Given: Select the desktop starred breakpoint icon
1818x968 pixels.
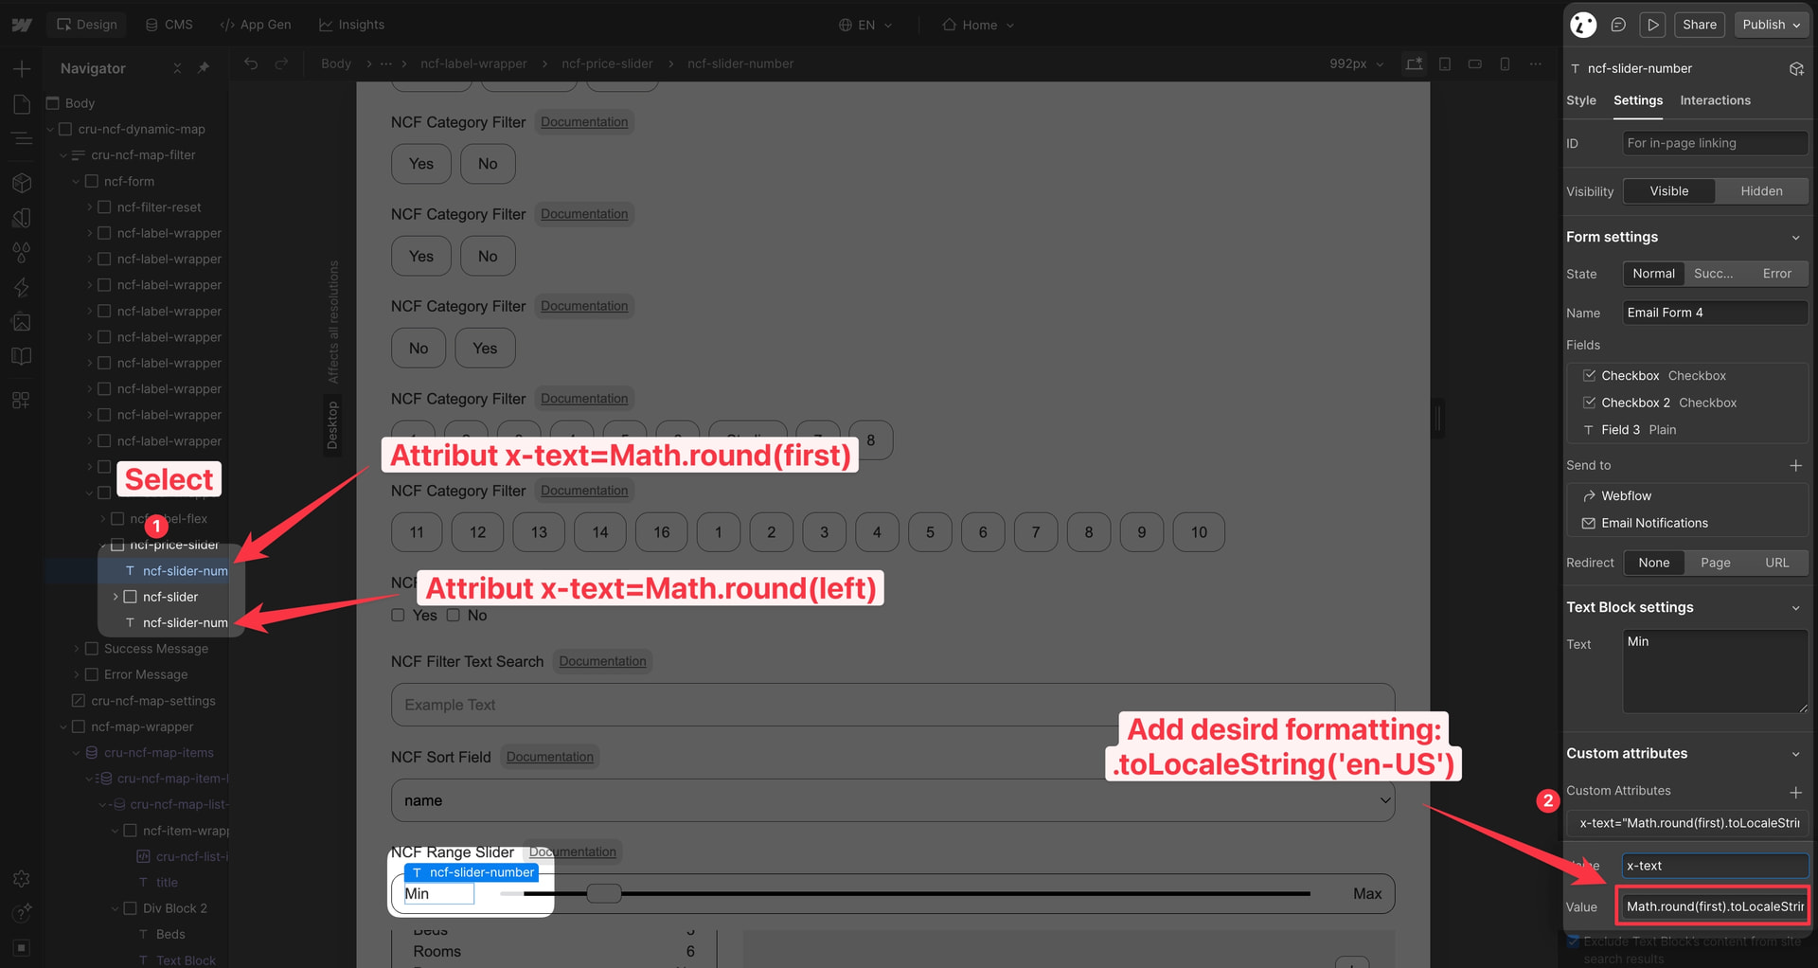Looking at the screenshot, I should click(x=1414, y=63).
